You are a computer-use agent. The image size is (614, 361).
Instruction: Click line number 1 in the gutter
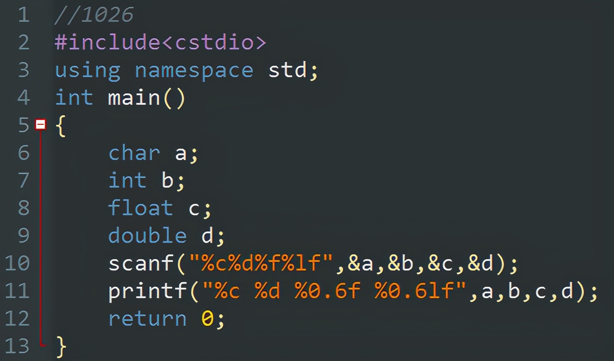coord(23,15)
